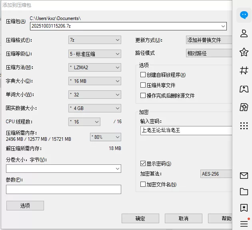Uncheck the 显示密码 checkbox
252x230 pixels.
tap(143, 164)
